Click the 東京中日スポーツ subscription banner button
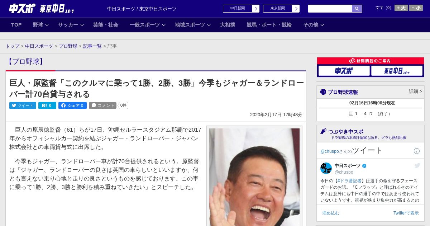This screenshot has height=226, width=430. click(397, 71)
